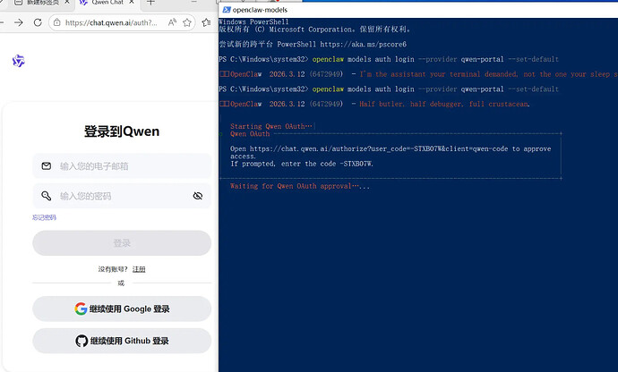Continue with Google login button
This screenshot has width=618, height=372.
(122, 309)
